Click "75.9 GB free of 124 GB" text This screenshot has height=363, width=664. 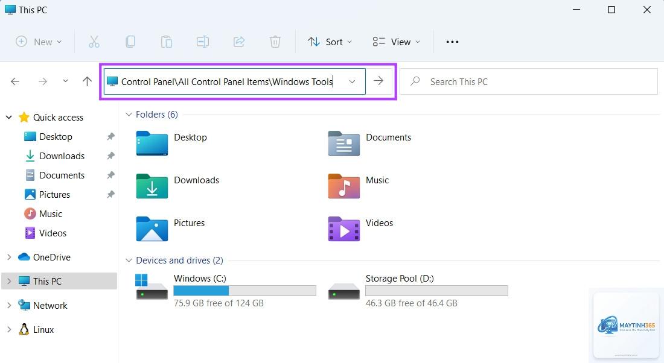tap(219, 303)
